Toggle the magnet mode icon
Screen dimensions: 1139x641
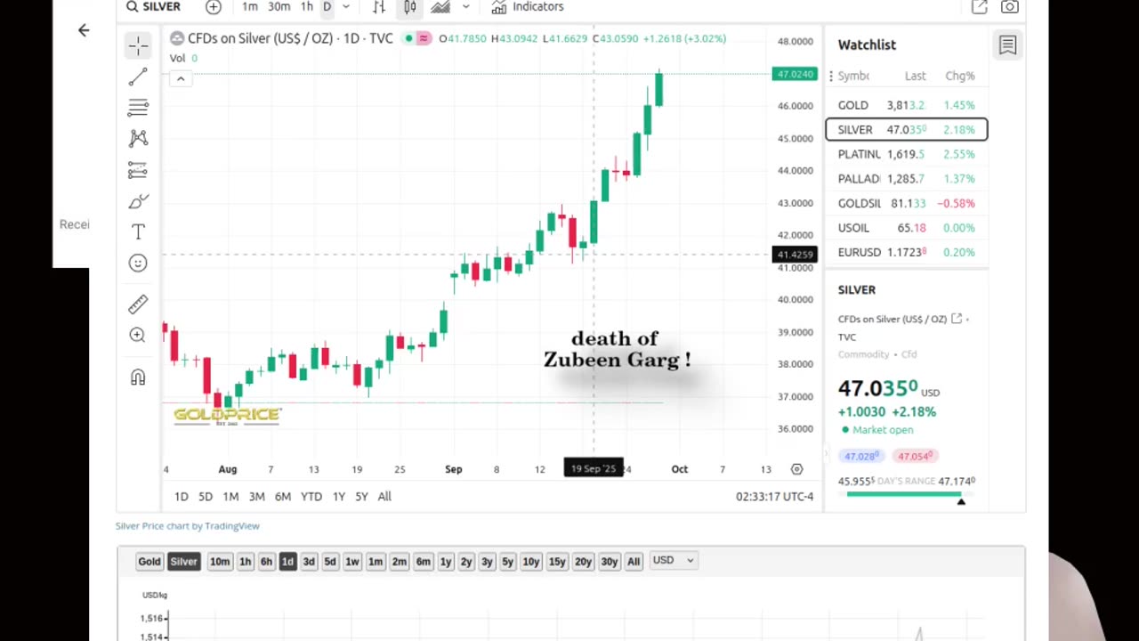pos(138,377)
